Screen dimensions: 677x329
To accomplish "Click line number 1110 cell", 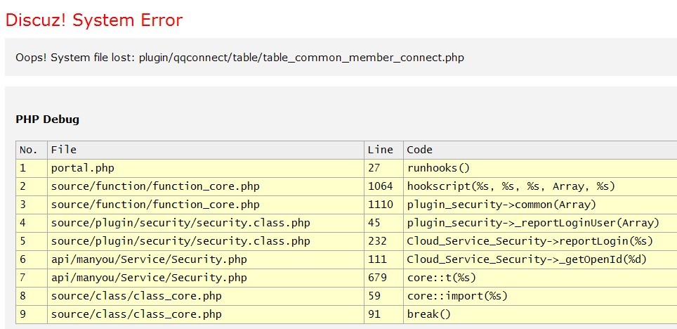I will pos(383,205).
